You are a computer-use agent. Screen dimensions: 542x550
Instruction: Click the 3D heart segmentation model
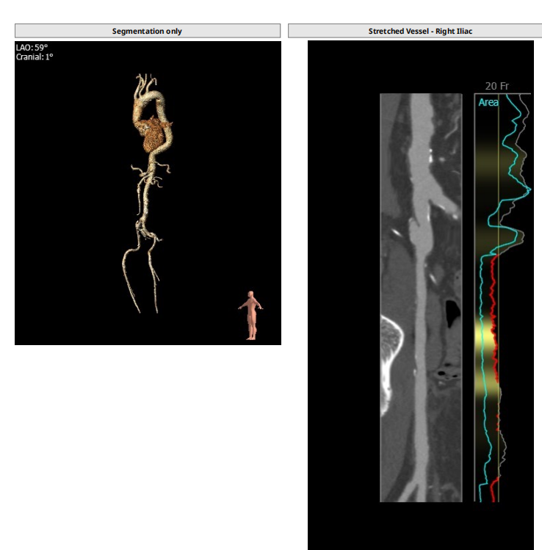153,133
